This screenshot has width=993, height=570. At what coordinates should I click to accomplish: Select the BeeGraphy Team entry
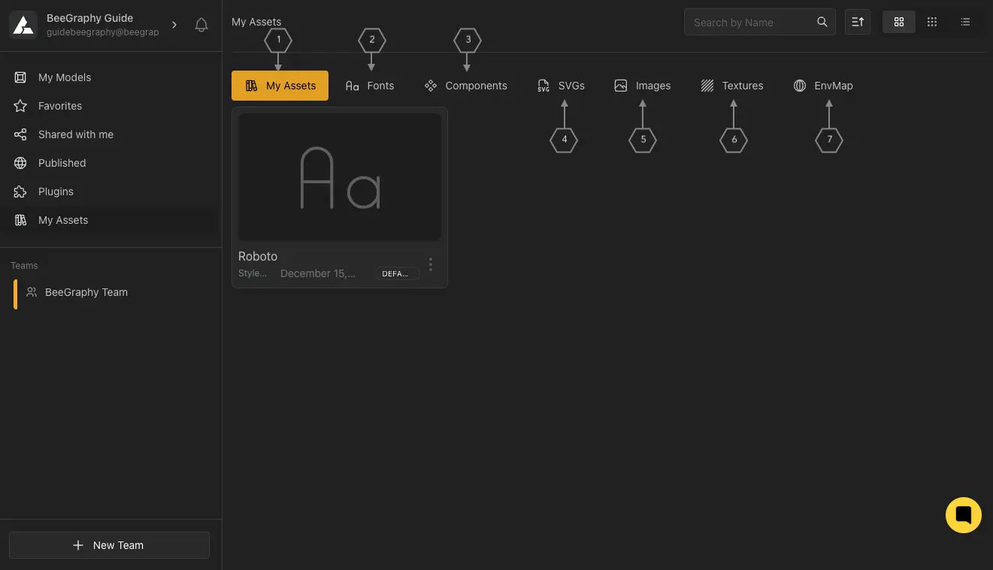click(86, 292)
